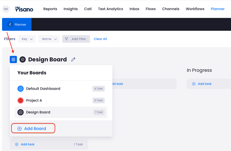
Task: Open the boards list hamburger menu
Action: coord(13,59)
